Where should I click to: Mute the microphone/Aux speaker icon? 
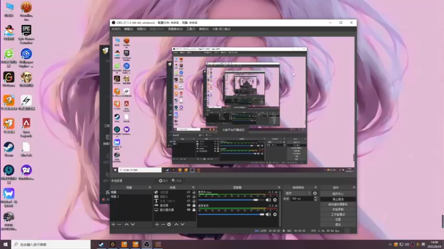pos(268,200)
